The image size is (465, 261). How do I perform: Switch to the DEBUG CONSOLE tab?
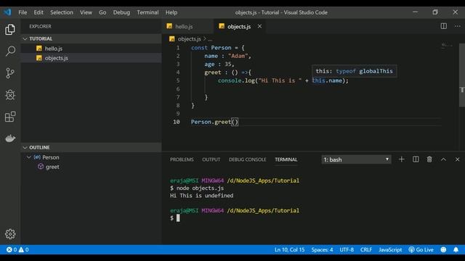(248, 159)
